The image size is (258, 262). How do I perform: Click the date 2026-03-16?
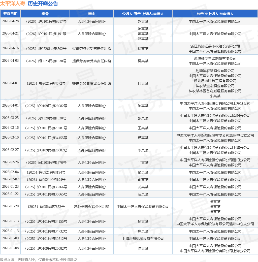click(x=10, y=128)
